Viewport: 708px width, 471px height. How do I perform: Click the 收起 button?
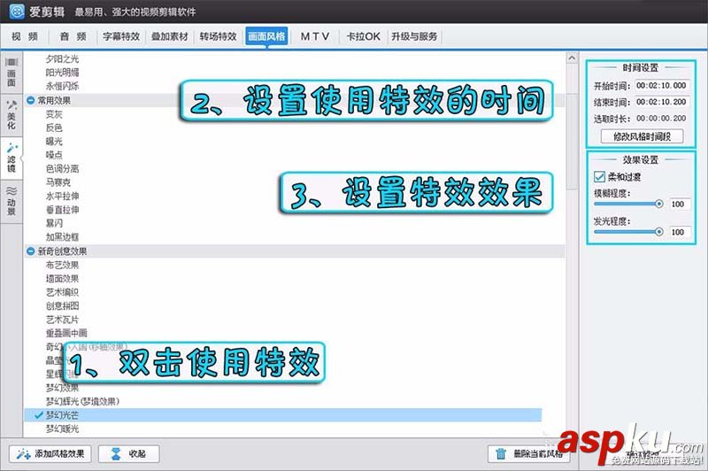point(128,453)
